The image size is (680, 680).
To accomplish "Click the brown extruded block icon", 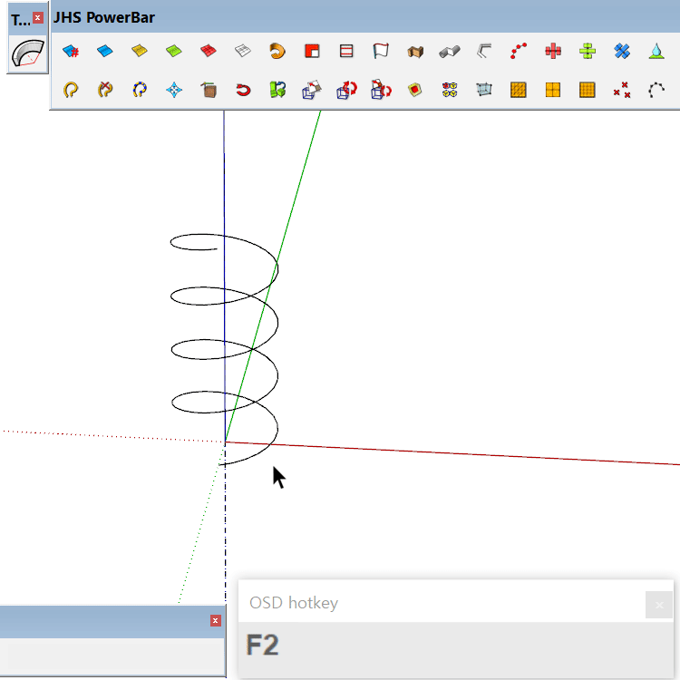I will pos(415,51).
